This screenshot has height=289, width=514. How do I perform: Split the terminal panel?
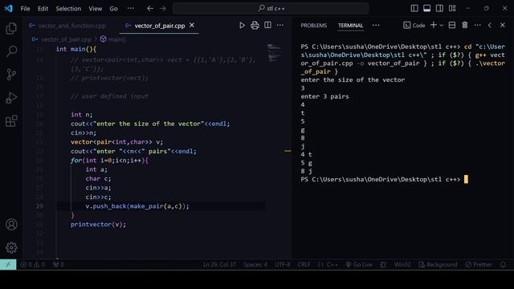[452, 25]
